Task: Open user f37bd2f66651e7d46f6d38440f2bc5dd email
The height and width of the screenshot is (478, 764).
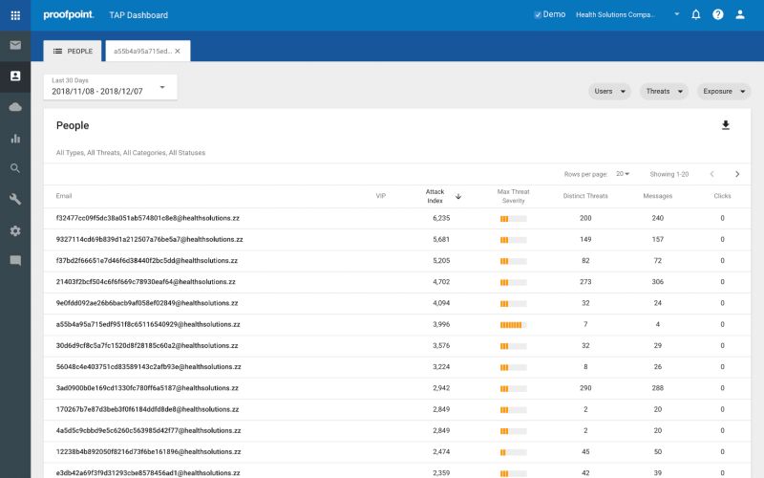Action: pyautogui.click(x=147, y=260)
